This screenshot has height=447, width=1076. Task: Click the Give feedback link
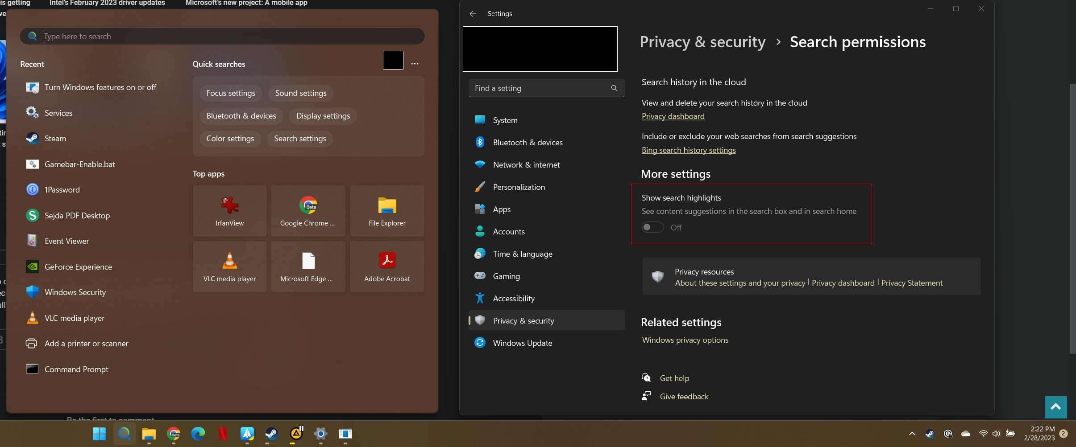click(x=684, y=396)
